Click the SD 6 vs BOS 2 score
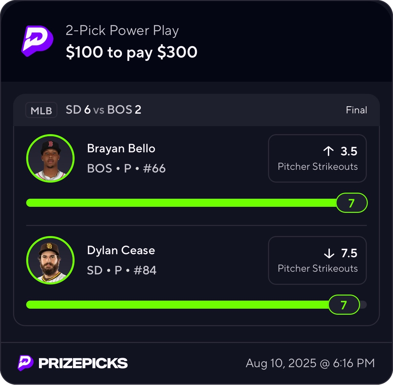The width and height of the screenshot is (393, 385). tap(103, 110)
